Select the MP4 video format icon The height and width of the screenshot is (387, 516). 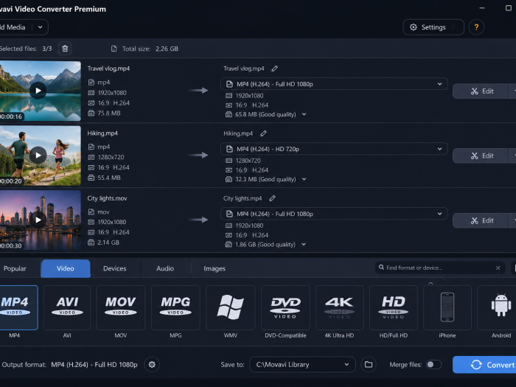point(15,307)
